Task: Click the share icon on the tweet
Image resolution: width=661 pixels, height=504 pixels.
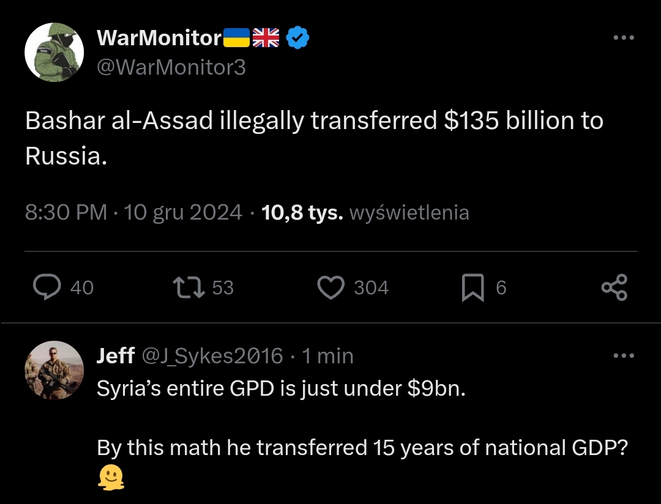Action: tap(614, 287)
